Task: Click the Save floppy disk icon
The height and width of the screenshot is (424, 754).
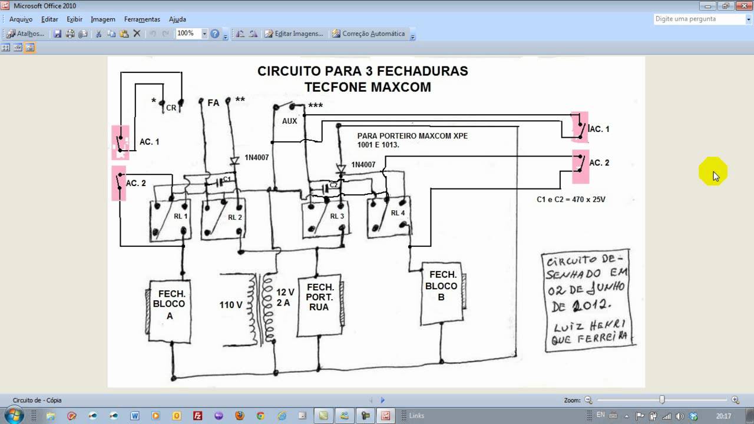Action: click(58, 34)
